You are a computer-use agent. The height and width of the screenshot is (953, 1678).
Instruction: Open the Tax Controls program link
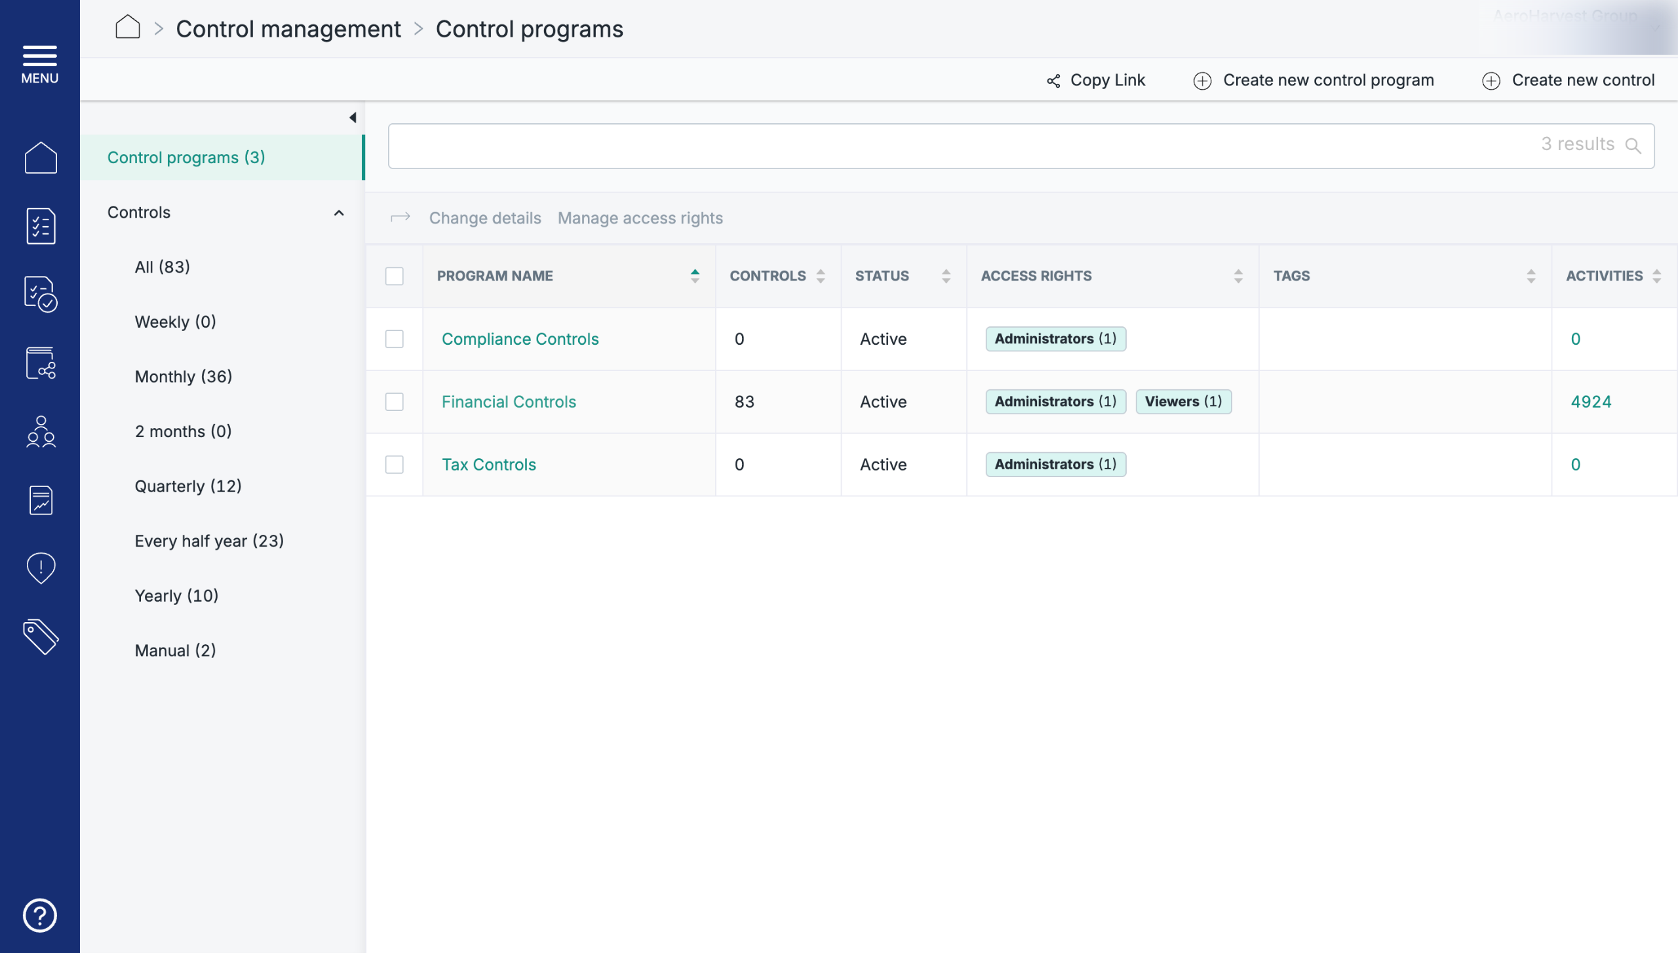(x=489, y=465)
